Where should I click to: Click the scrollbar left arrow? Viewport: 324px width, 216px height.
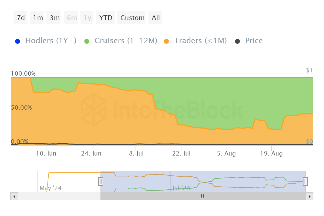point(14,196)
